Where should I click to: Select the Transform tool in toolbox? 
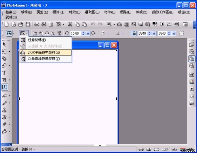click(5, 87)
